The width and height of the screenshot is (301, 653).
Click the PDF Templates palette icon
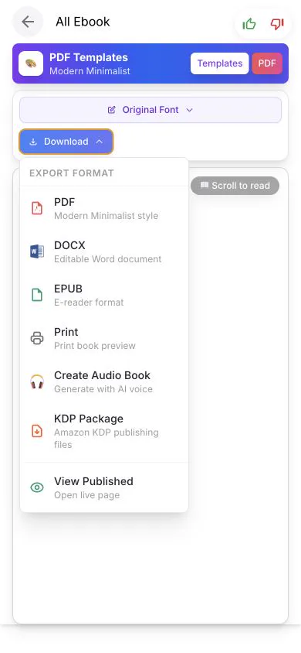pos(31,63)
